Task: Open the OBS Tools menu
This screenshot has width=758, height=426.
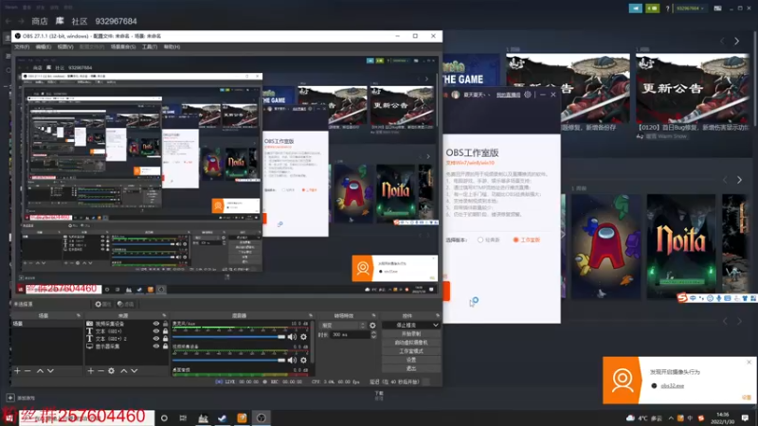Action: (150, 46)
